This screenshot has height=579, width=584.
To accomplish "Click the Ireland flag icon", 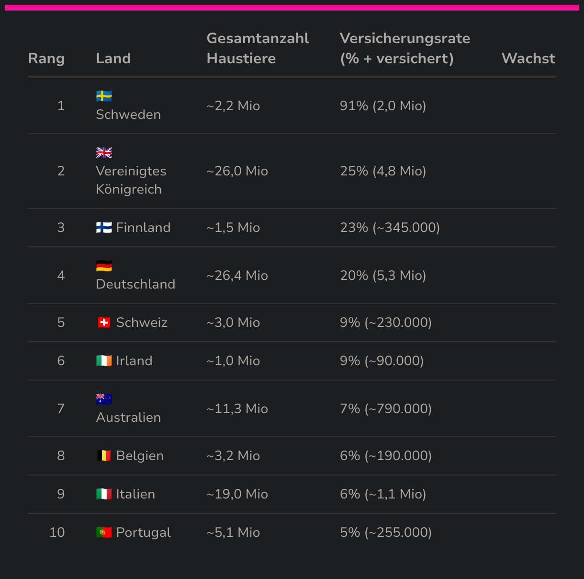I will [104, 361].
